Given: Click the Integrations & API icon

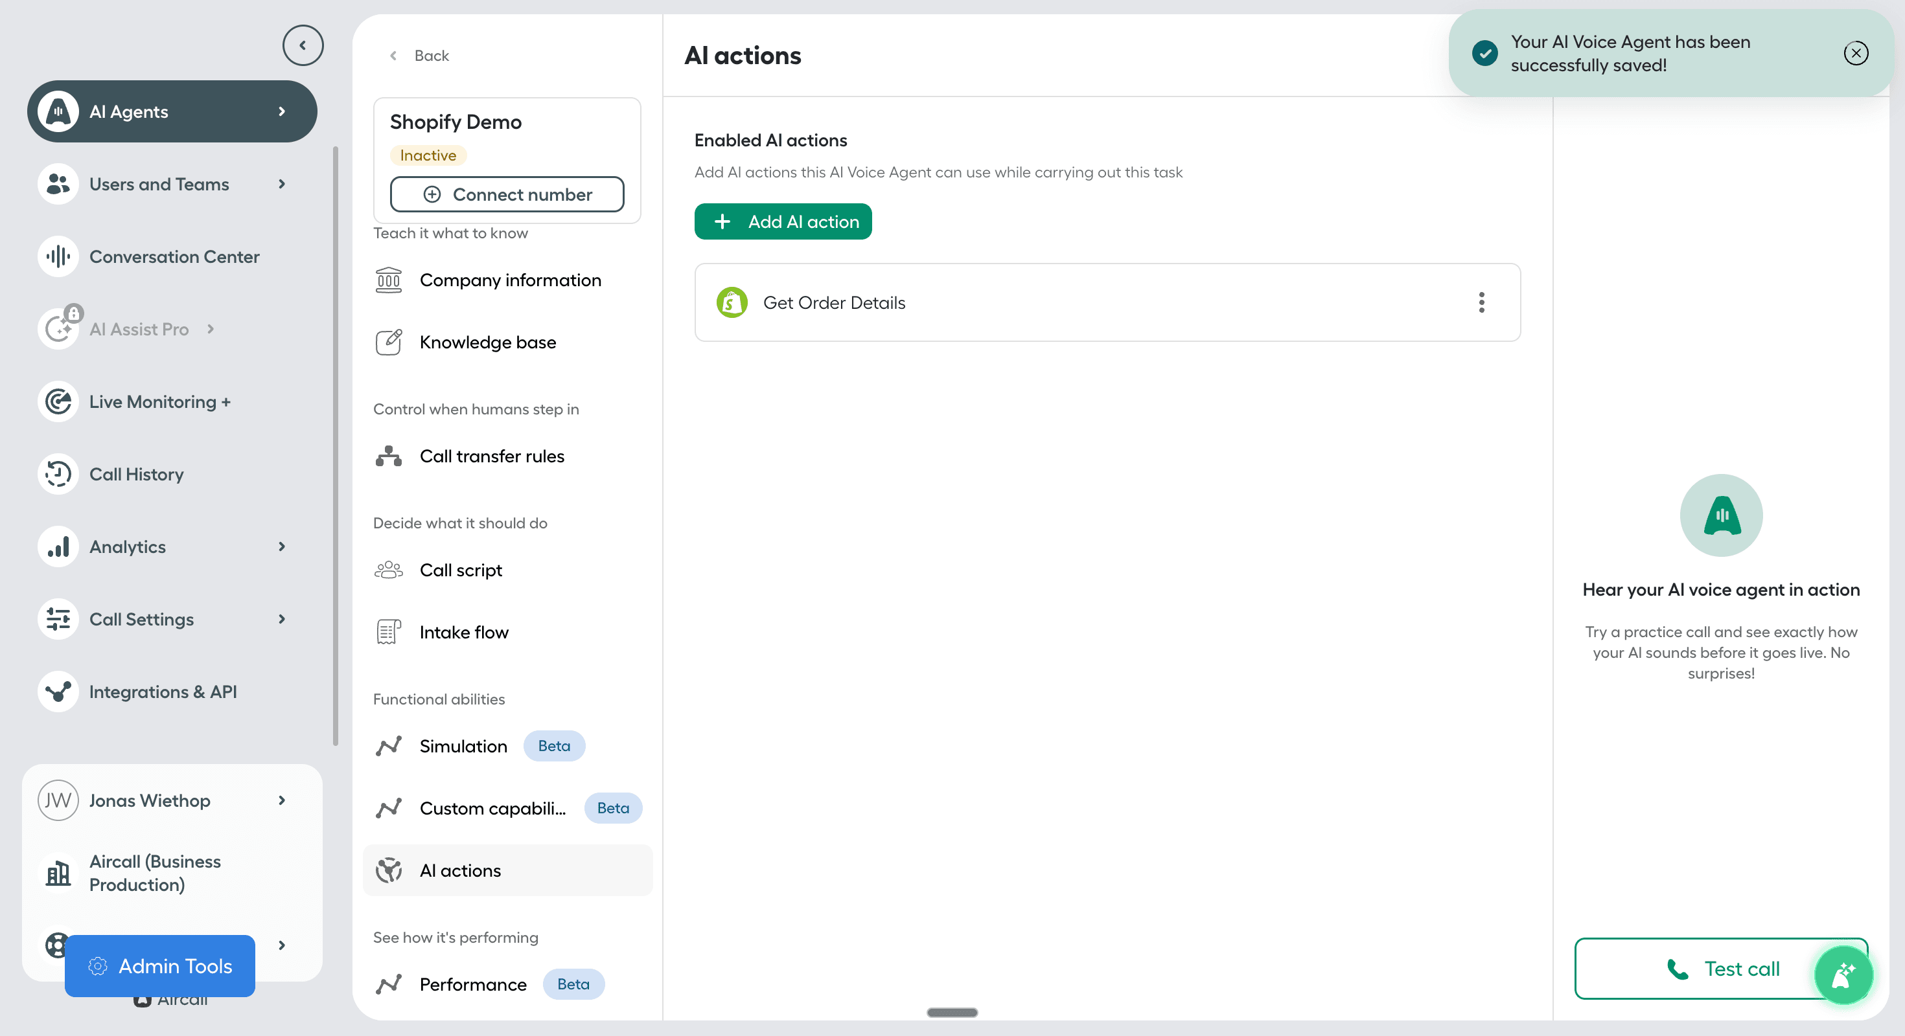Looking at the screenshot, I should pos(58,692).
